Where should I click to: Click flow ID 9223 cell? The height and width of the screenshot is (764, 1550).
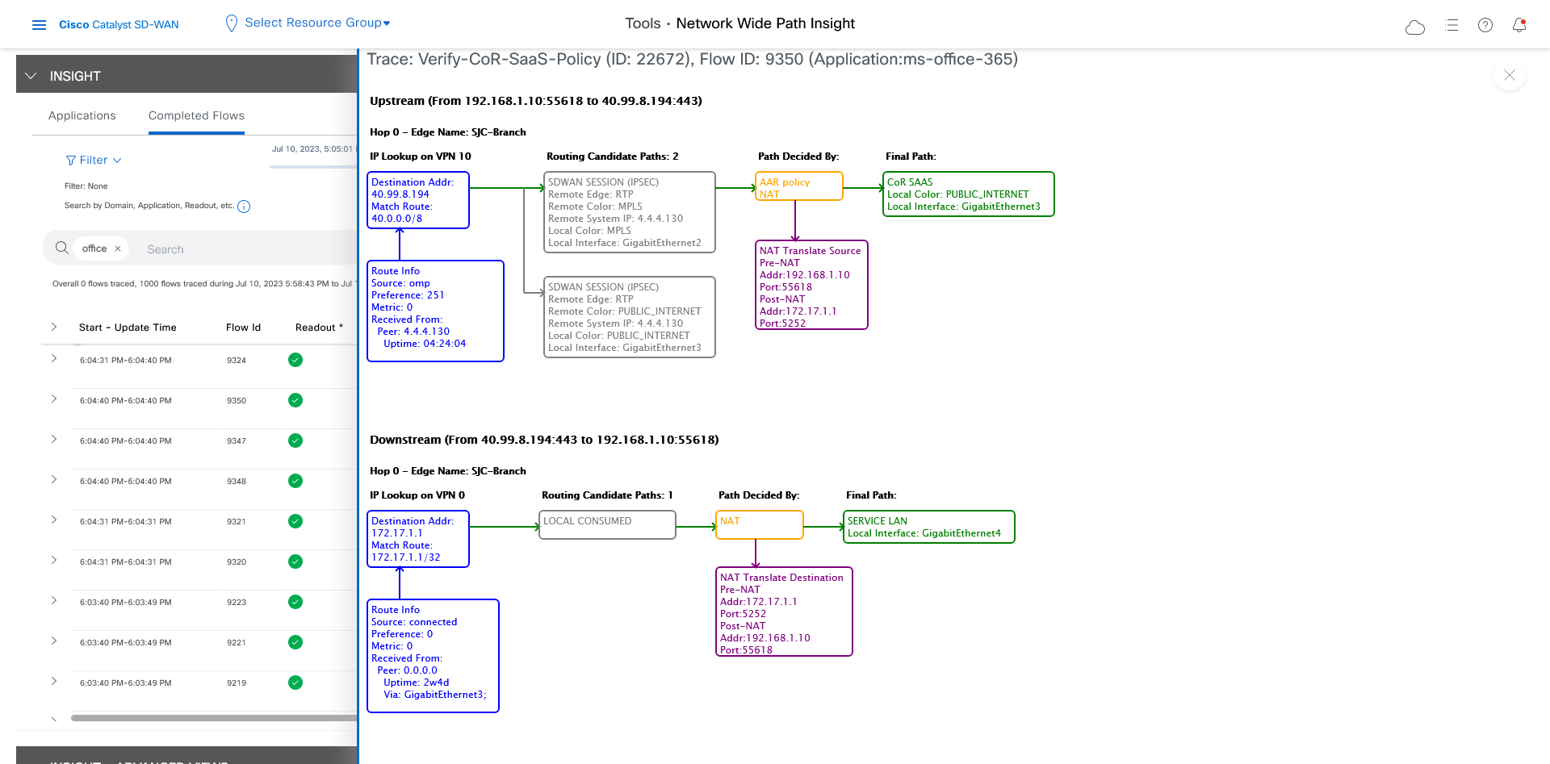pos(237,603)
